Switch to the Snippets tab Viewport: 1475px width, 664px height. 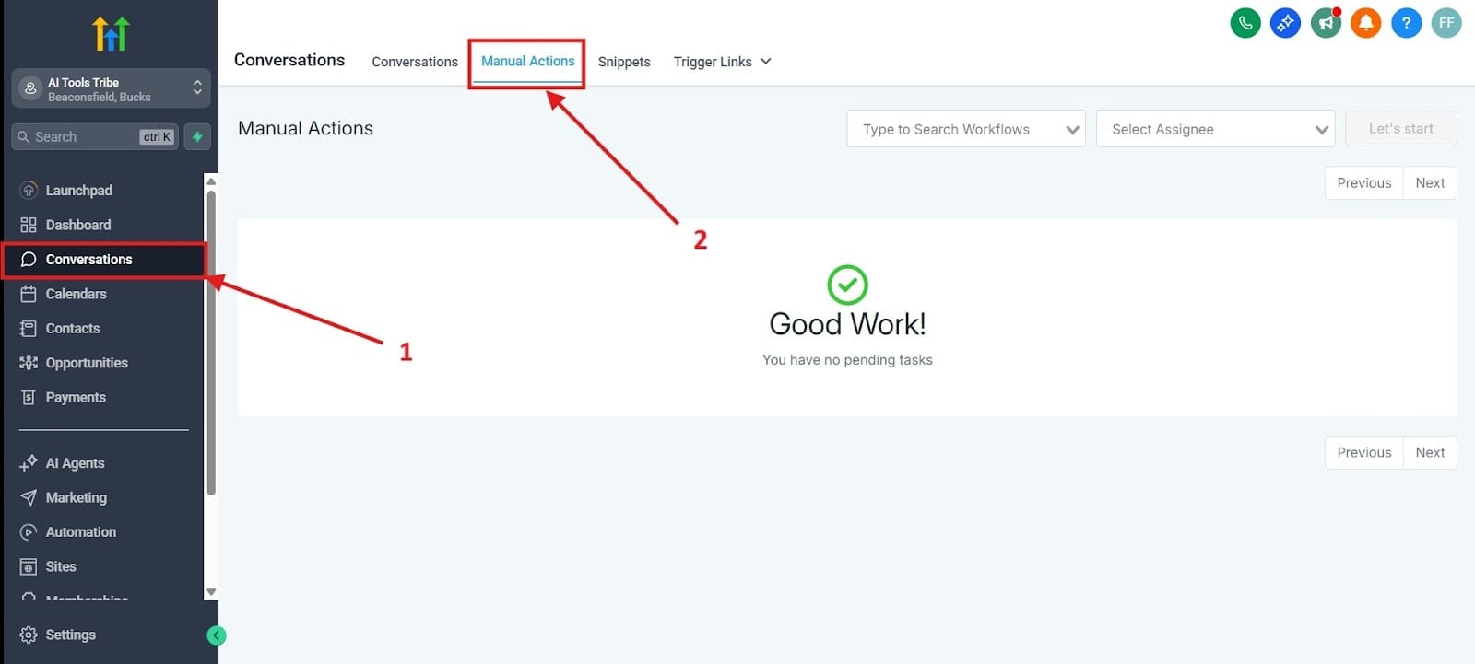click(624, 62)
